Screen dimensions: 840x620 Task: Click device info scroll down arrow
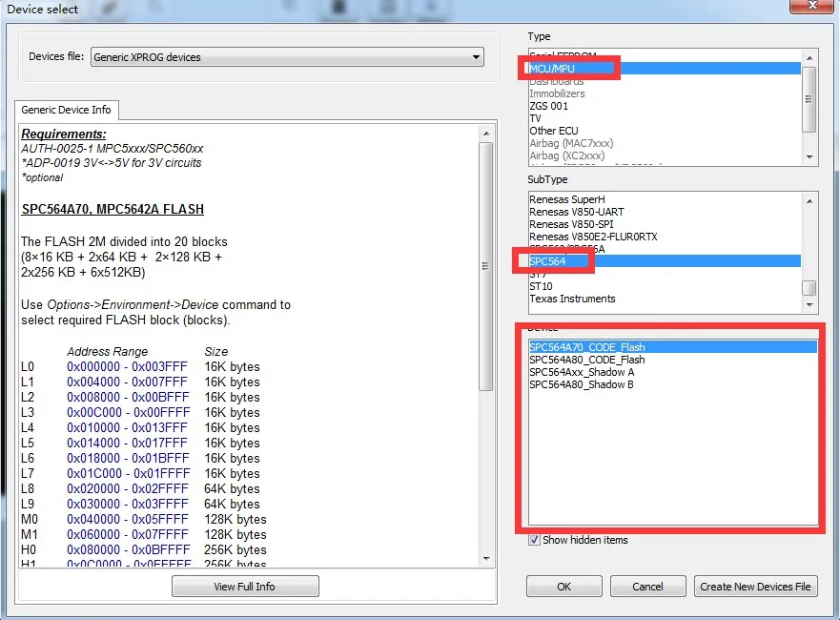point(486,558)
